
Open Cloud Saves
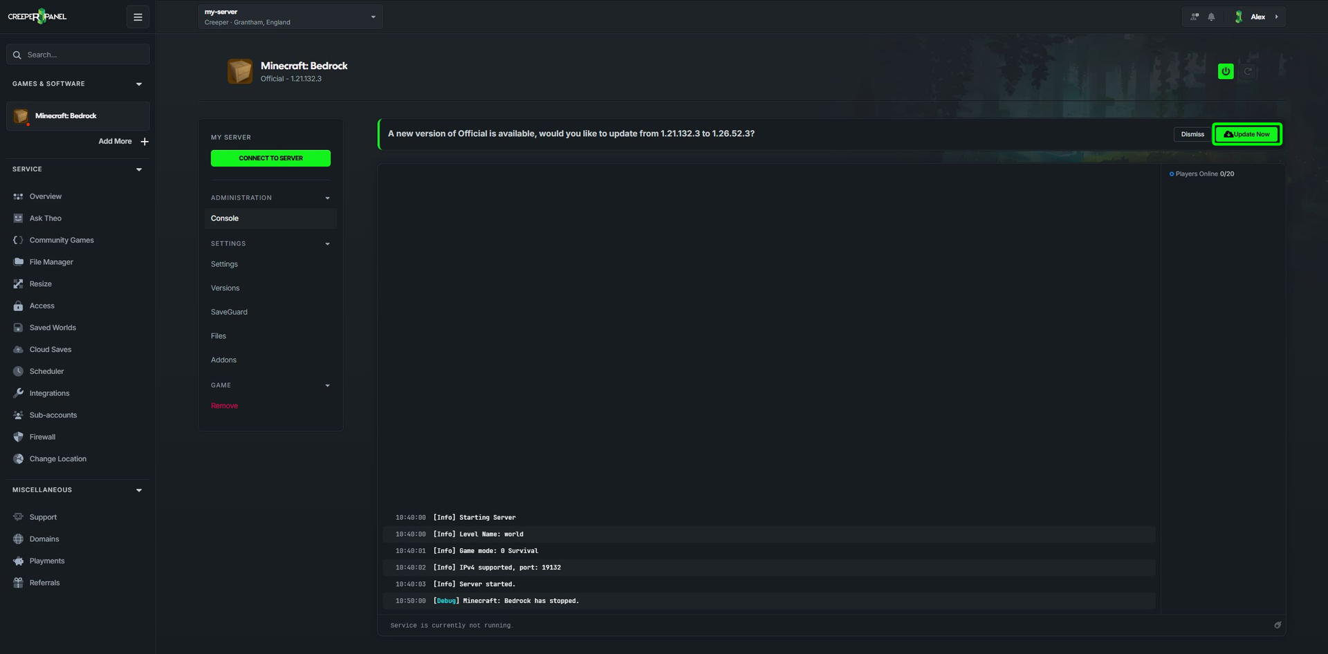click(50, 350)
